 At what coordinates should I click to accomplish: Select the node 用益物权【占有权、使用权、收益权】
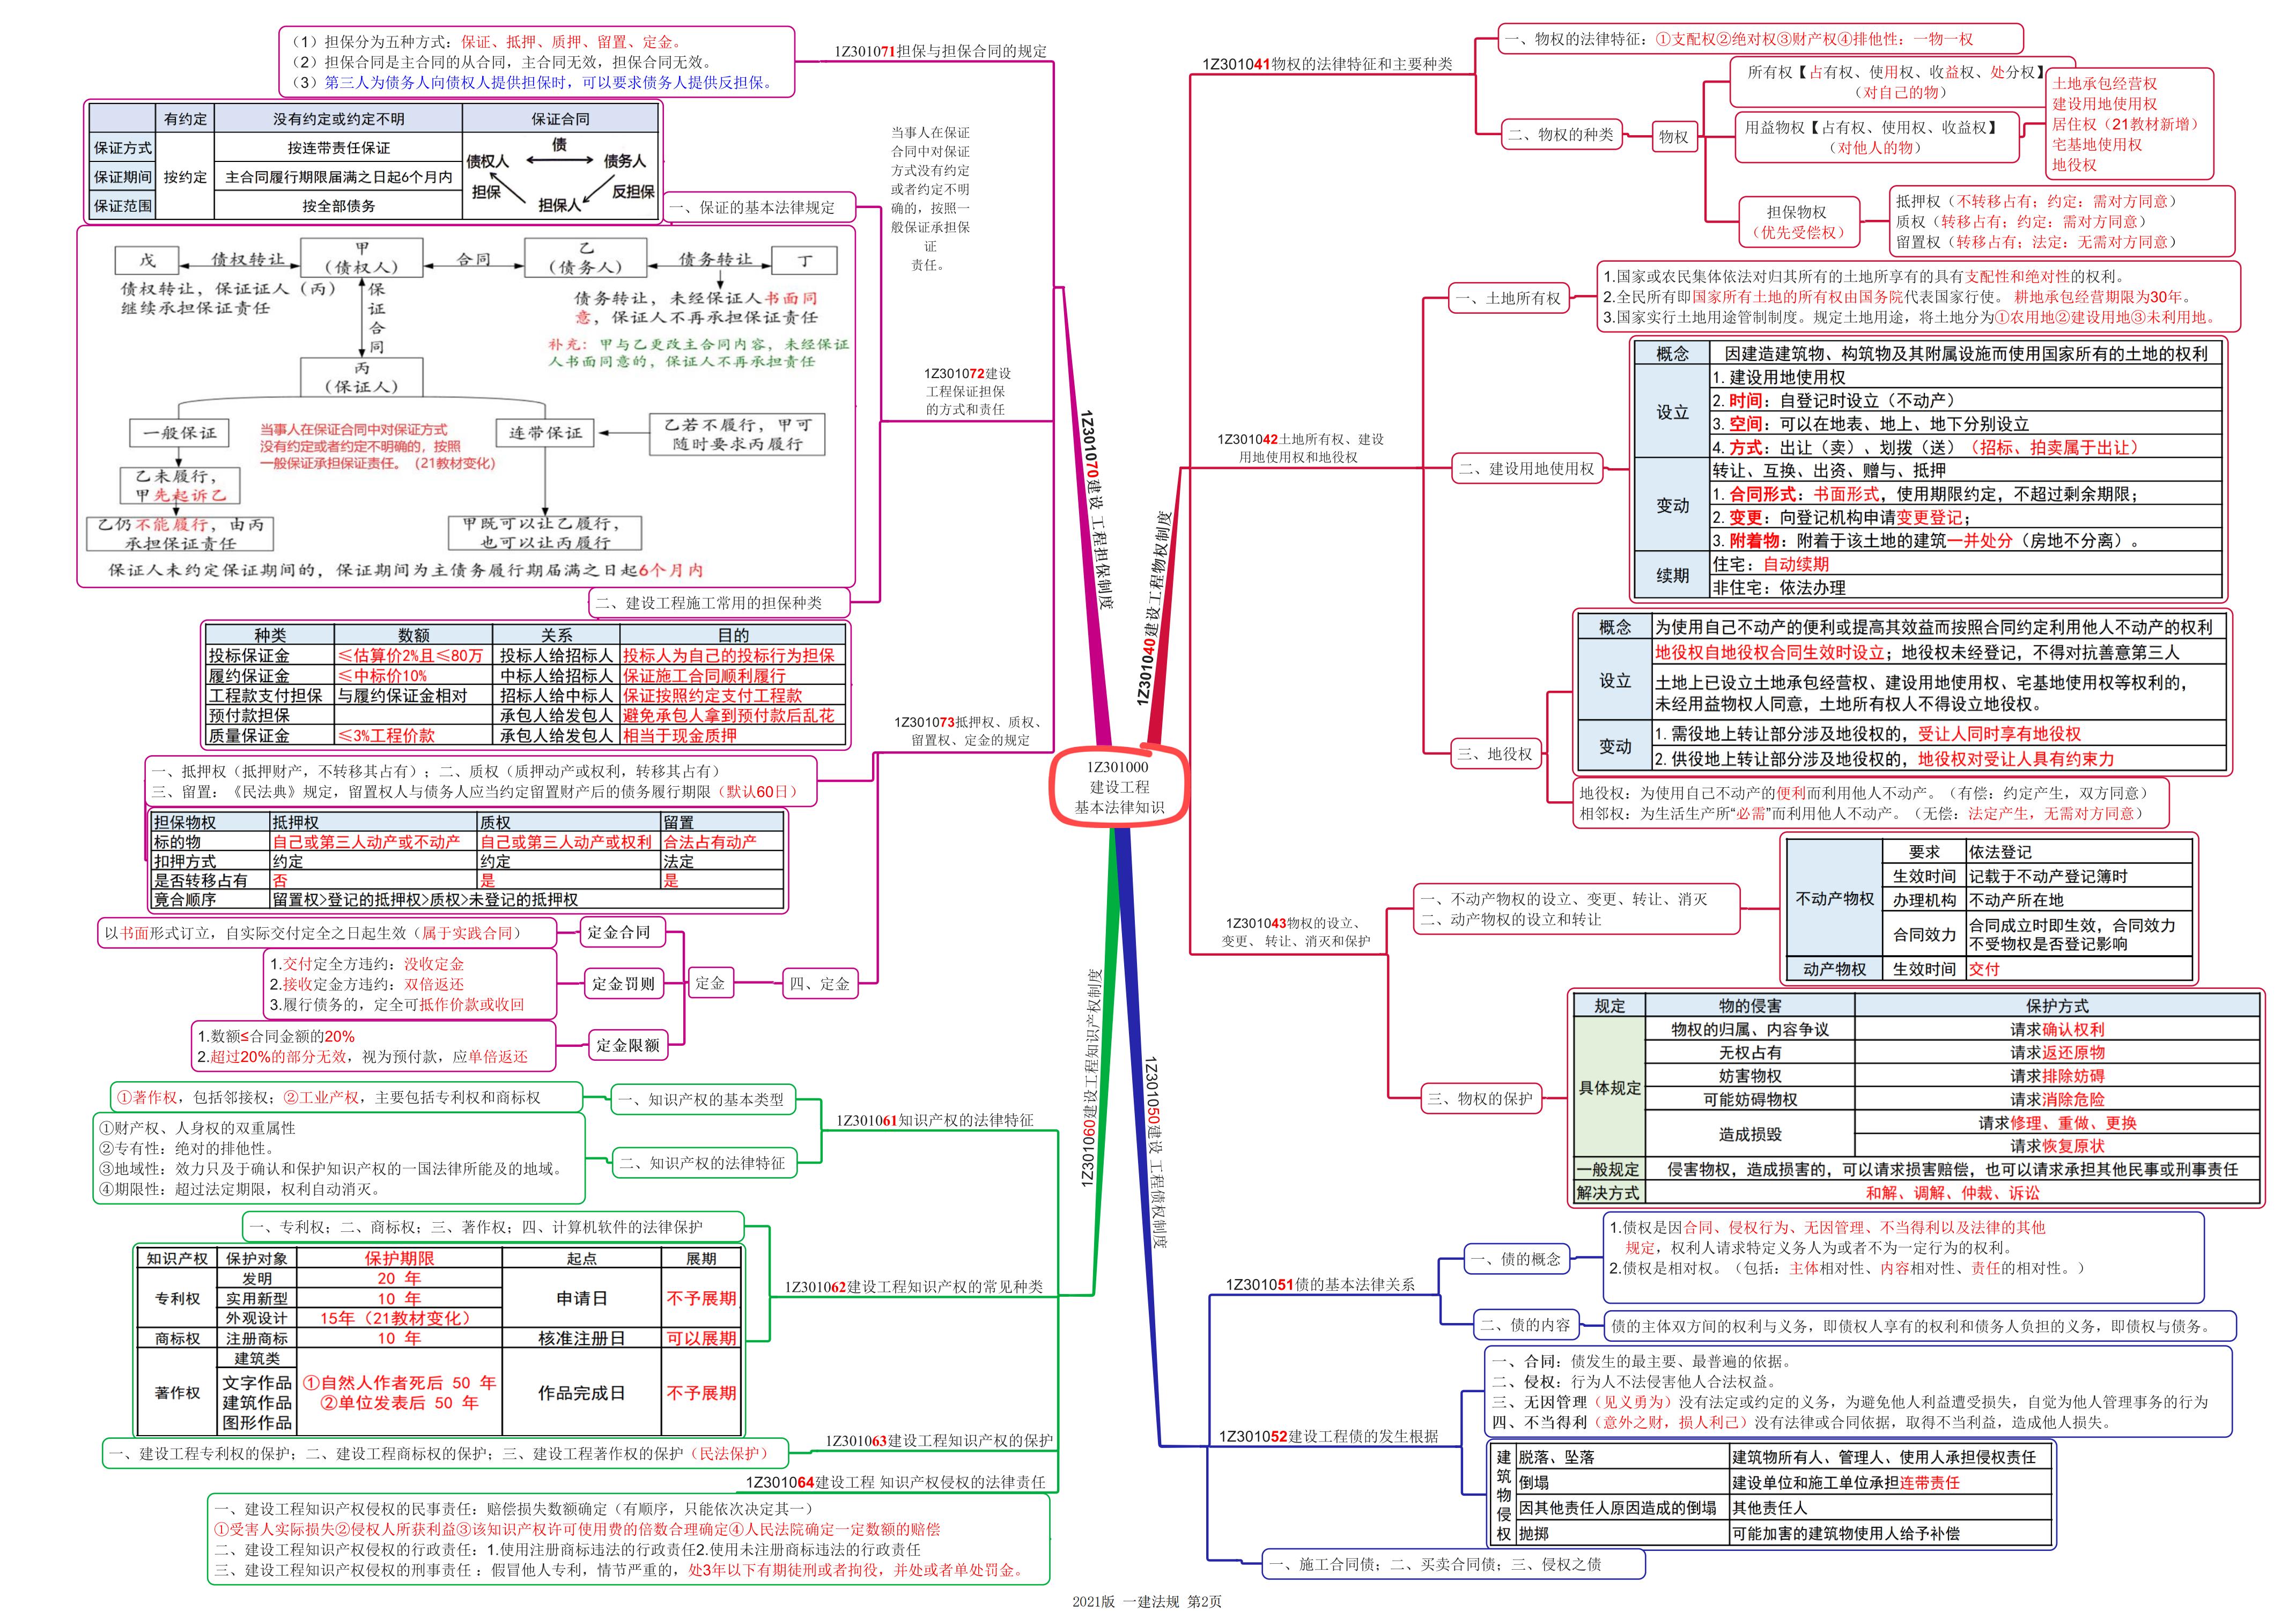click(x=1876, y=137)
